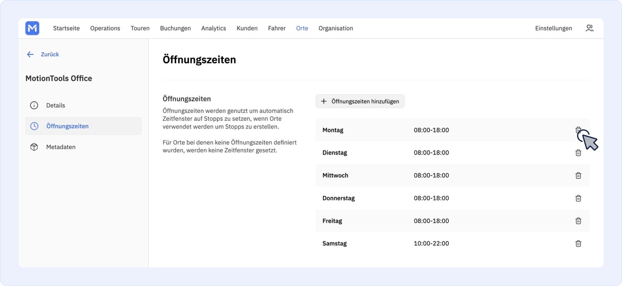The width and height of the screenshot is (622, 286).
Task: Click Freitag's 08:00-18:00 time value
Action: (431, 221)
